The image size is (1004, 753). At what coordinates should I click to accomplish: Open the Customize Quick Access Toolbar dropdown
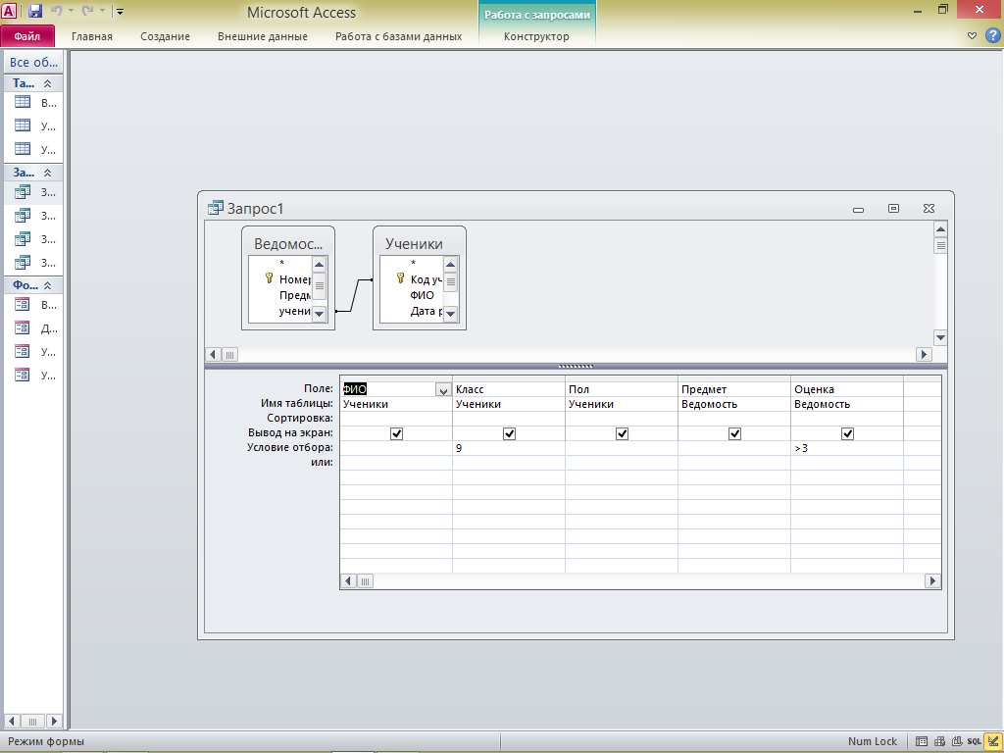point(120,12)
